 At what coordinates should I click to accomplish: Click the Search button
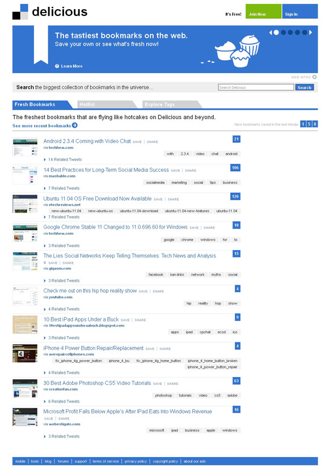tap(305, 87)
